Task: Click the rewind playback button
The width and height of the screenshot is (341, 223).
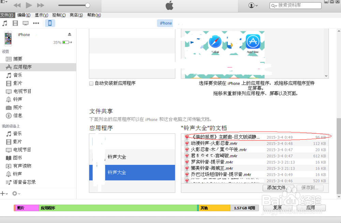Action: point(17,5)
